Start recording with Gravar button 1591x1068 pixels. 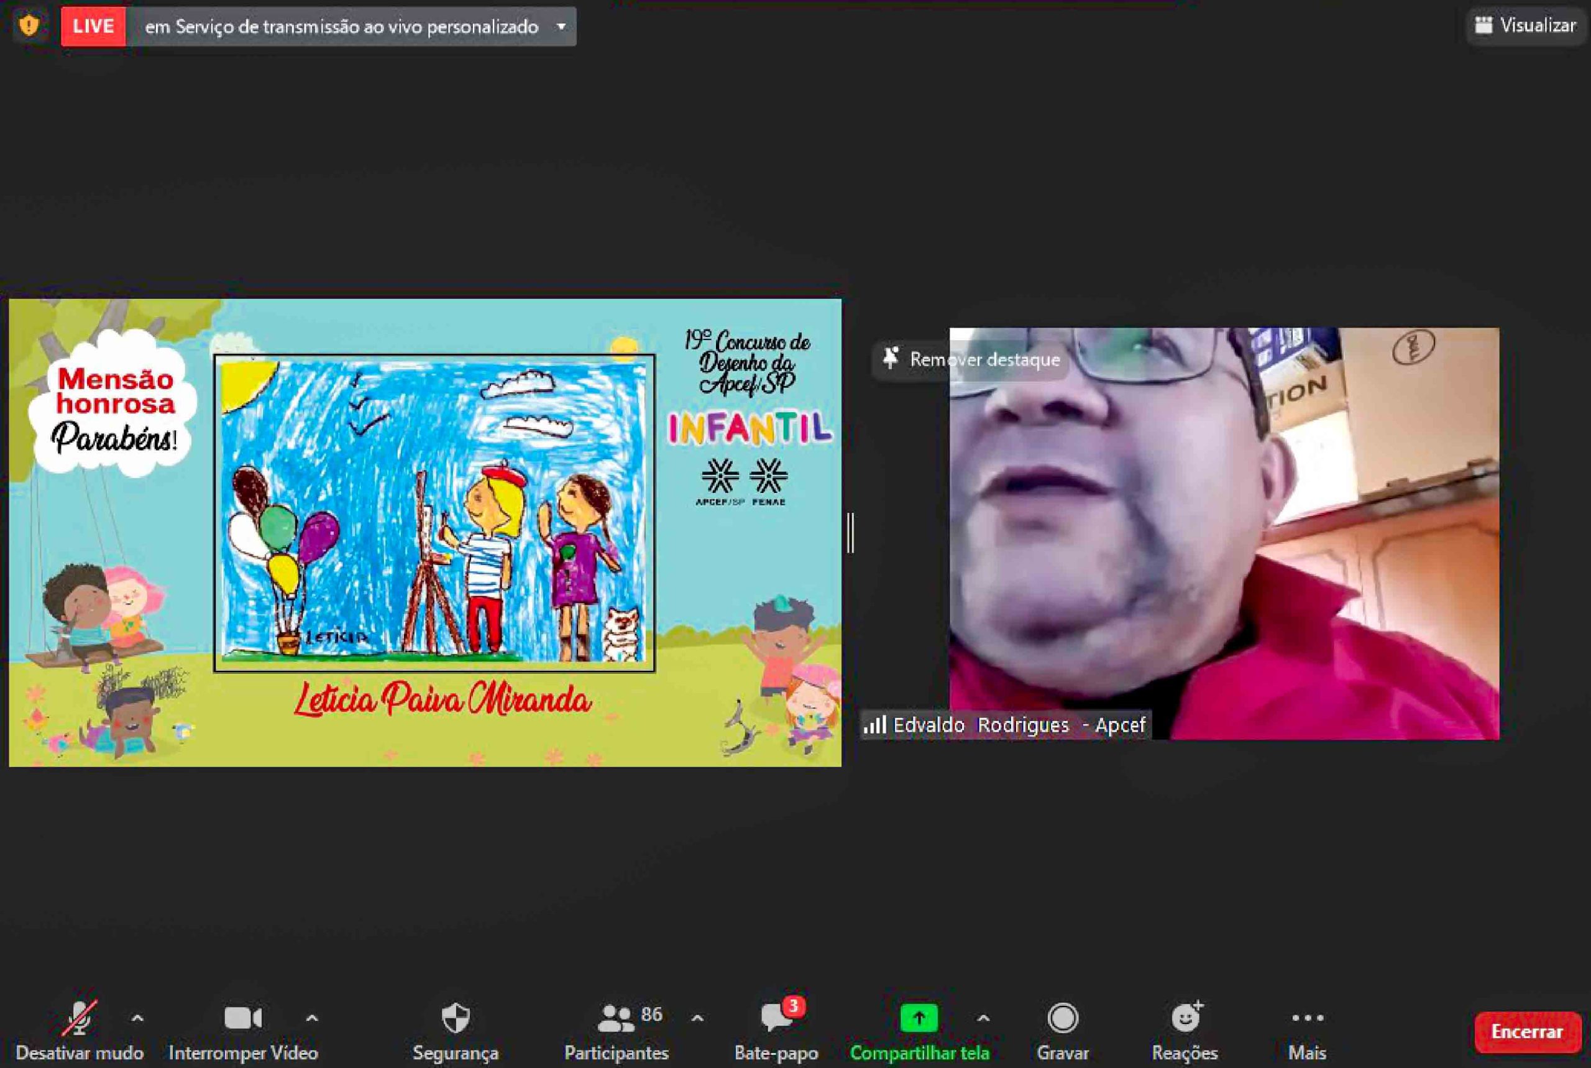(1063, 1019)
